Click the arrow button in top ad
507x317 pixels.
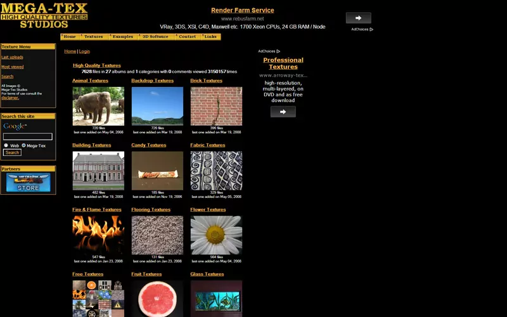click(358, 18)
